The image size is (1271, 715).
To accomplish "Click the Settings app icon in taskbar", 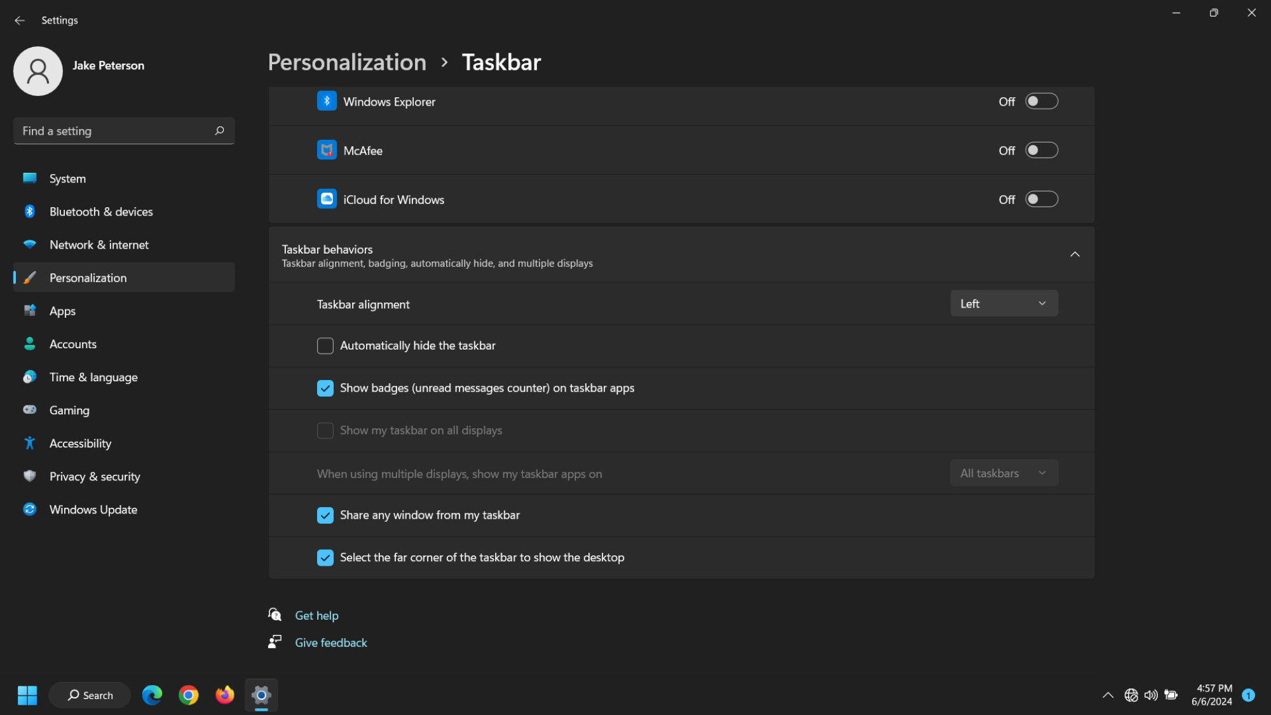I will 260,695.
